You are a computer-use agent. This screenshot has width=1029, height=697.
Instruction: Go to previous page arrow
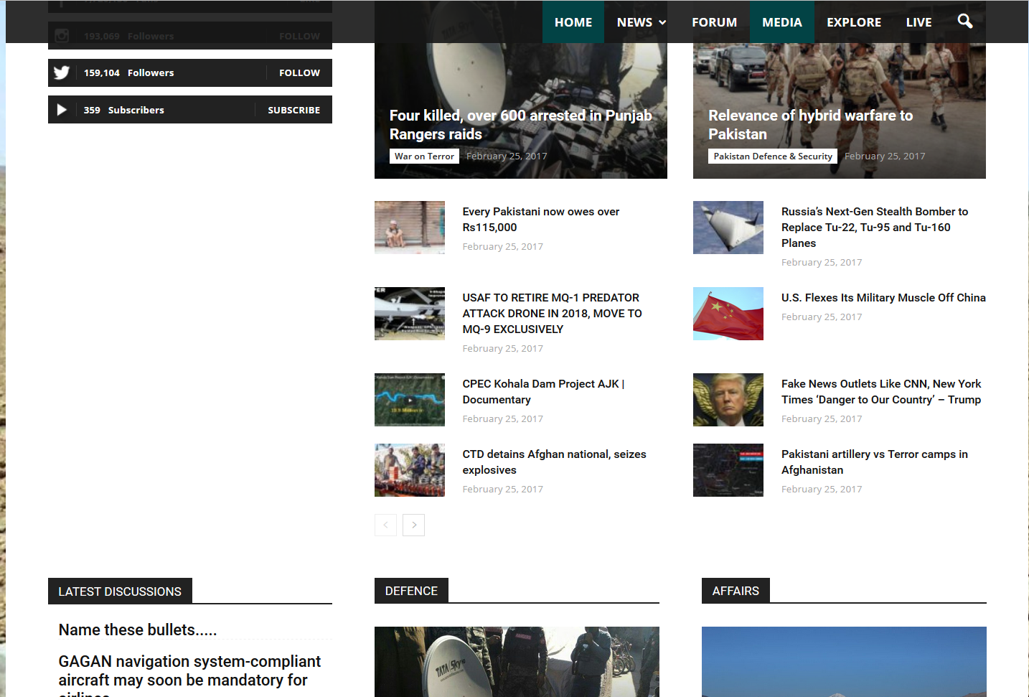click(385, 525)
